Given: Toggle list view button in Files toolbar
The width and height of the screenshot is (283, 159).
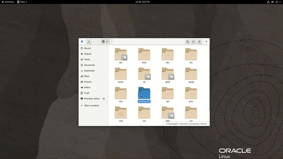Looking at the screenshot, I should (194, 42).
